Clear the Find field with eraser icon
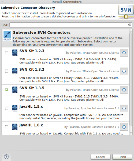This screenshot has height=161, width=134. tap(130, 25)
